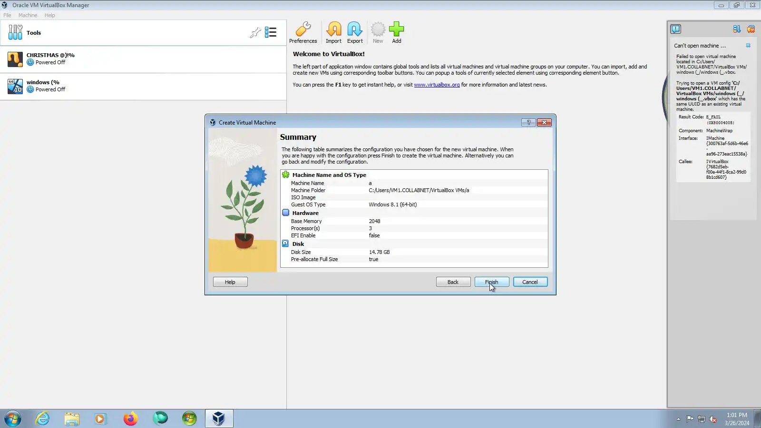The height and width of the screenshot is (428, 761).
Task: Open Preferences from the toolbar
Action: pos(303,33)
